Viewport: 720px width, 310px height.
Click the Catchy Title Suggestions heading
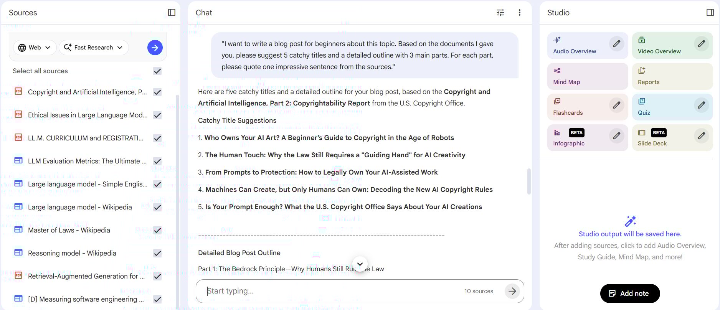pos(237,120)
